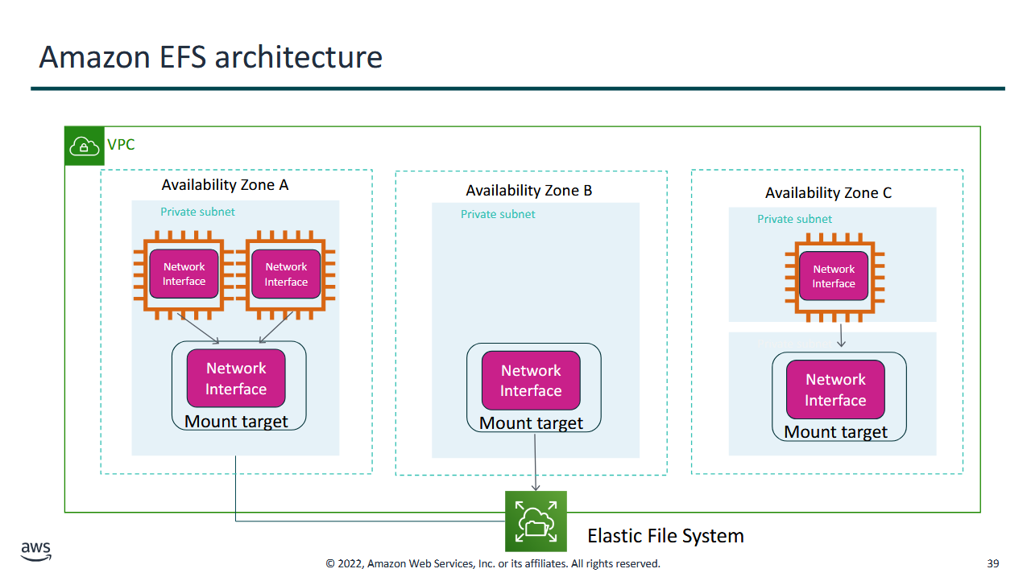Select the right EC2 instance chip in Zone A

pyautogui.click(x=286, y=274)
